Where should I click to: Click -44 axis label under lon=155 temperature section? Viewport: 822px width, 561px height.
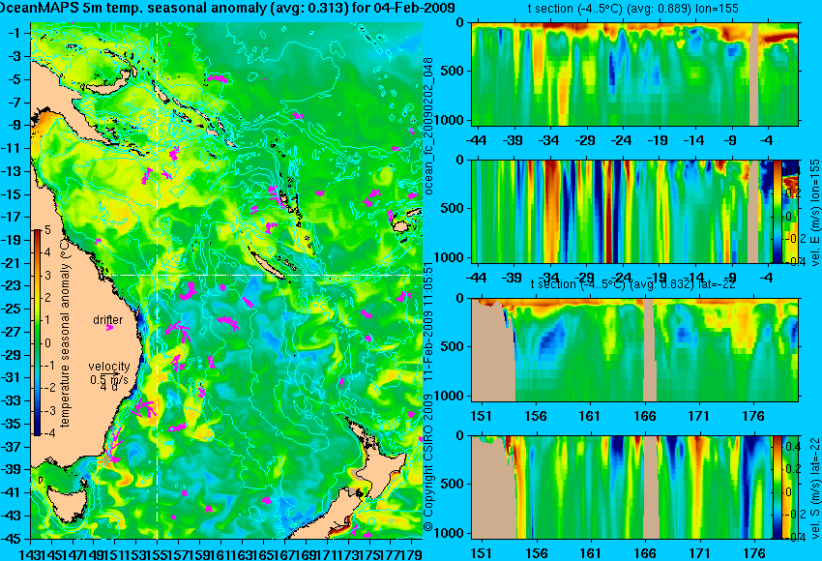pyautogui.click(x=476, y=140)
